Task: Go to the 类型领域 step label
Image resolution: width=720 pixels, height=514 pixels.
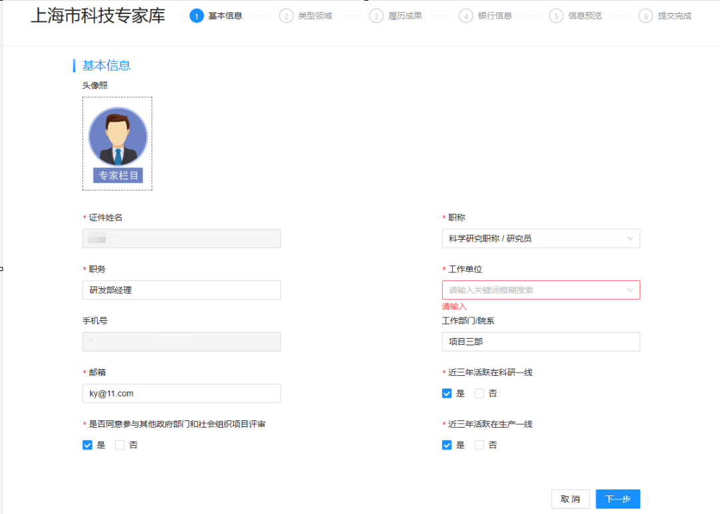Action: pos(314,16)
